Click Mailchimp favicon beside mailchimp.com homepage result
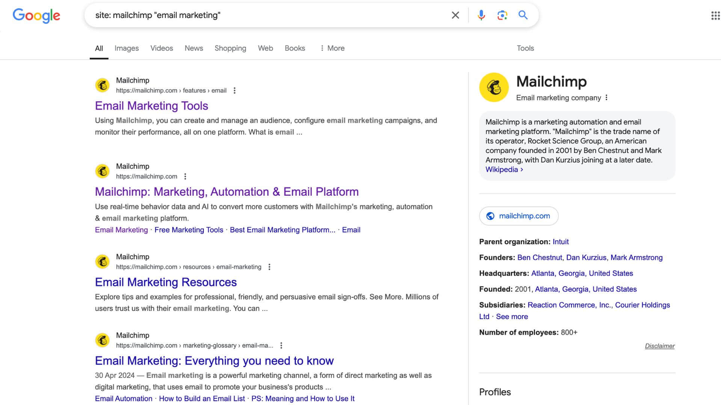This screenshot has height=405, width=721. (x=102, y=171)
